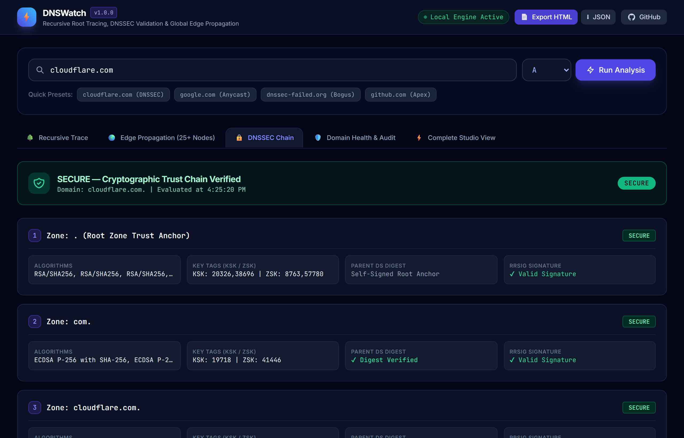Click the "RSA/SHA256, RSA/SHA256" algorithms value

[103, 274]
